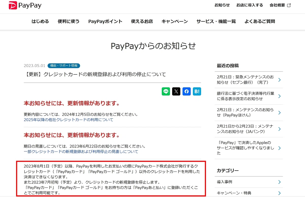Open the 便利に使う menu
Viewport: 305px width, 197px height.
[69, 22]
